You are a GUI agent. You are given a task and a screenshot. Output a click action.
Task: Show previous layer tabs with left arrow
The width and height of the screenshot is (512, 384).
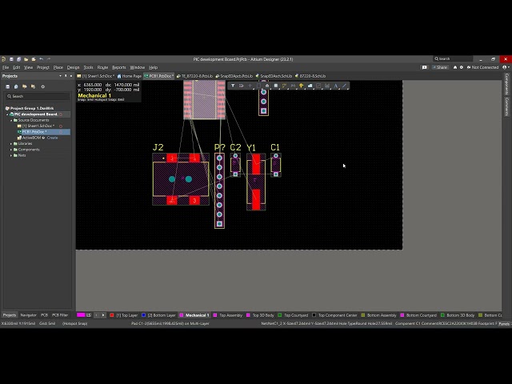[97, 315]
